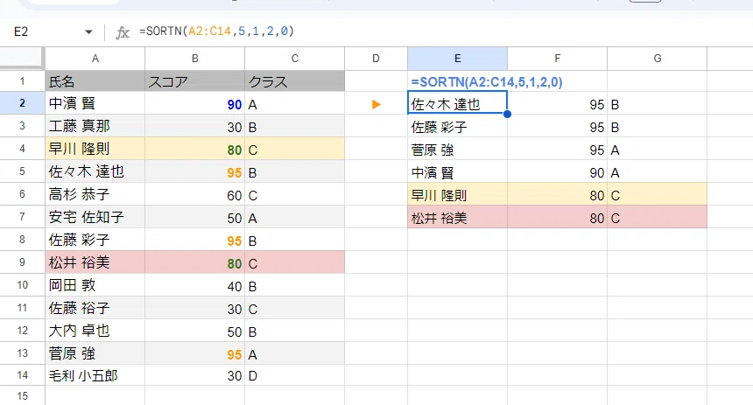Select cell E1 showing the SORTN formula text
The width and height of the screenshot is (753, 405).
point(457,81)
